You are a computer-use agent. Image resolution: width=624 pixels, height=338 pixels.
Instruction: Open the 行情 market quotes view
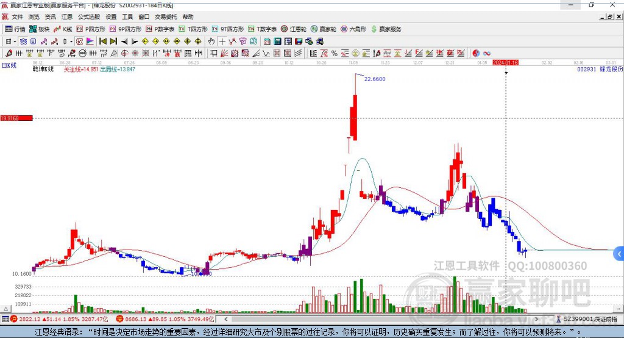(15, 29)
